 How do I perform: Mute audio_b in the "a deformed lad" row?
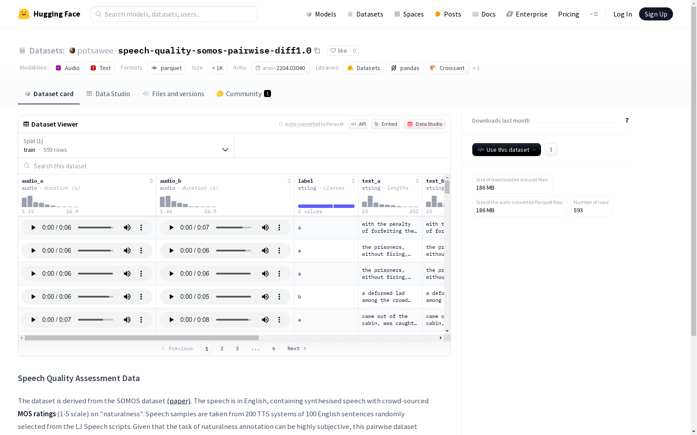tap(265, 297)
